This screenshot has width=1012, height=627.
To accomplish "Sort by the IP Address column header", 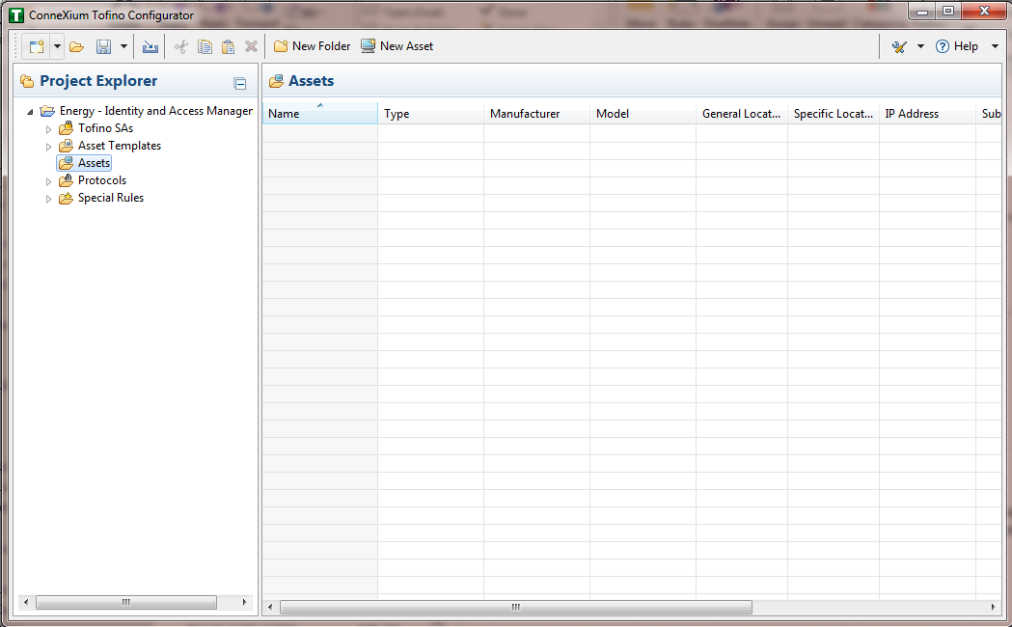I will [x=927, y=113].
